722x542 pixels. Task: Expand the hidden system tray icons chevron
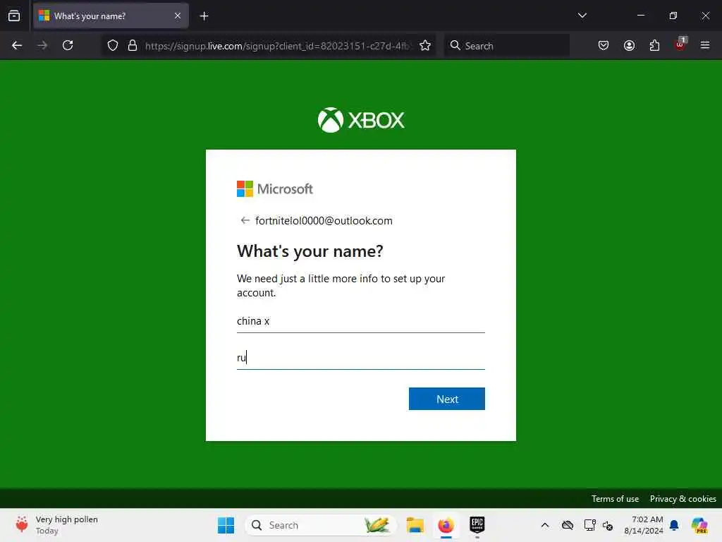tap(545, 525)
